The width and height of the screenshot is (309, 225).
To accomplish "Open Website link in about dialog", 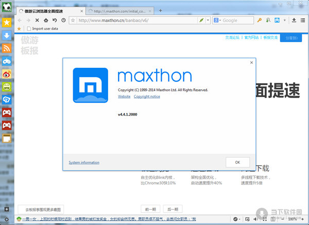I will [x=124, y=96].
